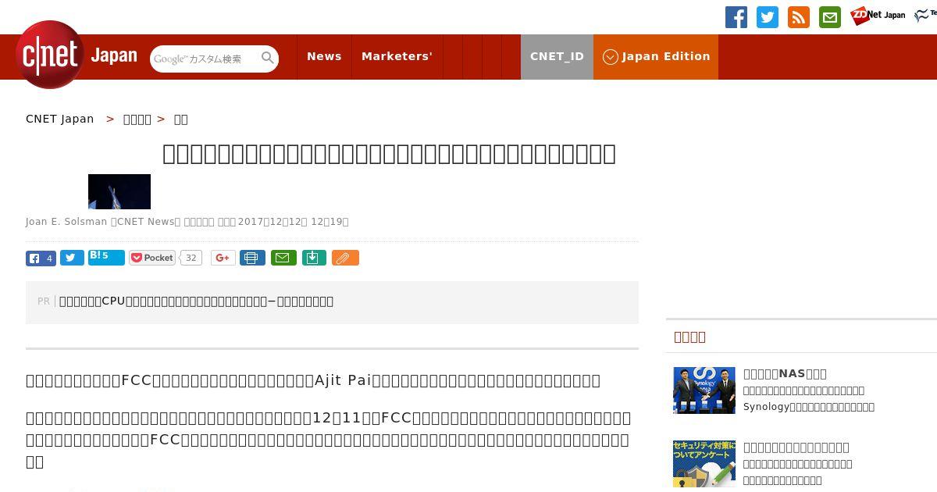Open the green newsletter mail icon in header
This screenshot has width=937, height=492.
pyautogui.click(x=830, y=17)
